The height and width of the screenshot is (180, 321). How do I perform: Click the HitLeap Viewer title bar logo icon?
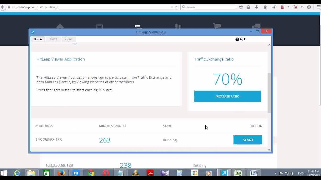click(33, 32)
